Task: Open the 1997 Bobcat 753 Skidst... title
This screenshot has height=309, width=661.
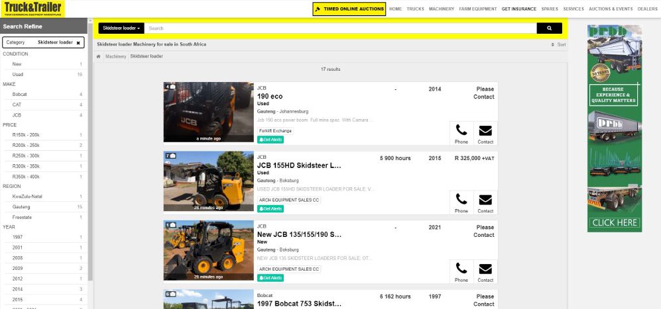Action: (299, 304)
